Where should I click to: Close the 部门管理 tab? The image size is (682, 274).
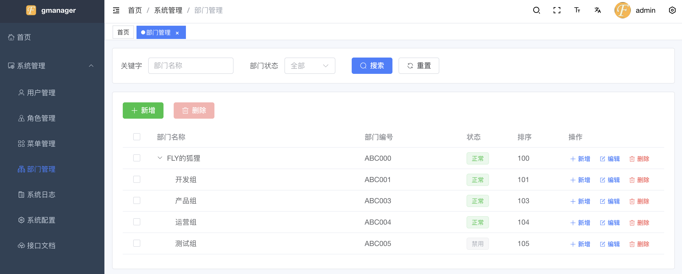(178, 33)
